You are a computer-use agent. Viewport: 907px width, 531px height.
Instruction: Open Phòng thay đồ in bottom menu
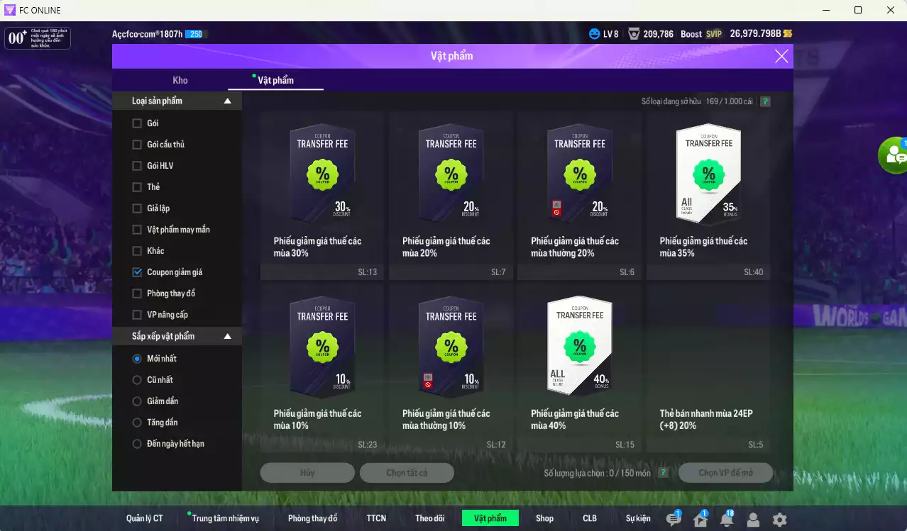coord(312,518)
